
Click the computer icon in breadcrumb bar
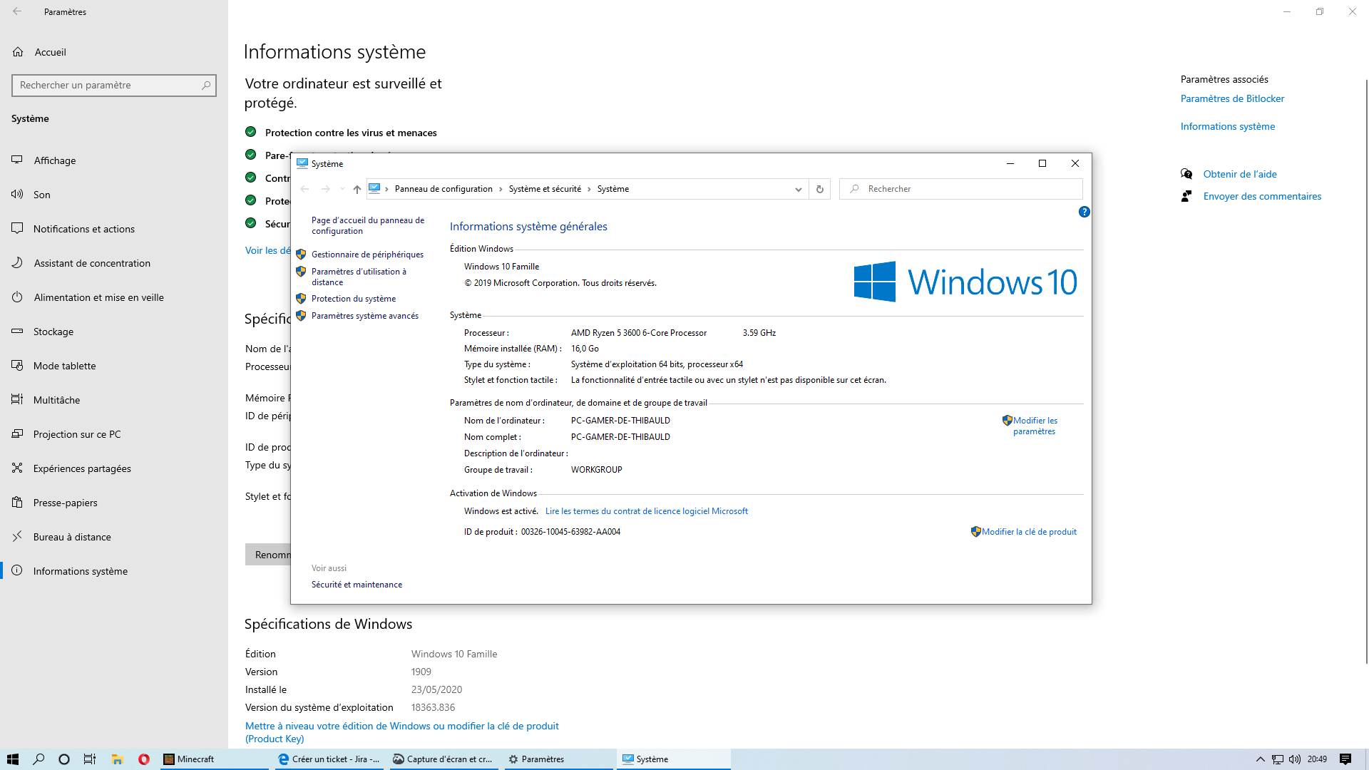(x=374, y=189)
